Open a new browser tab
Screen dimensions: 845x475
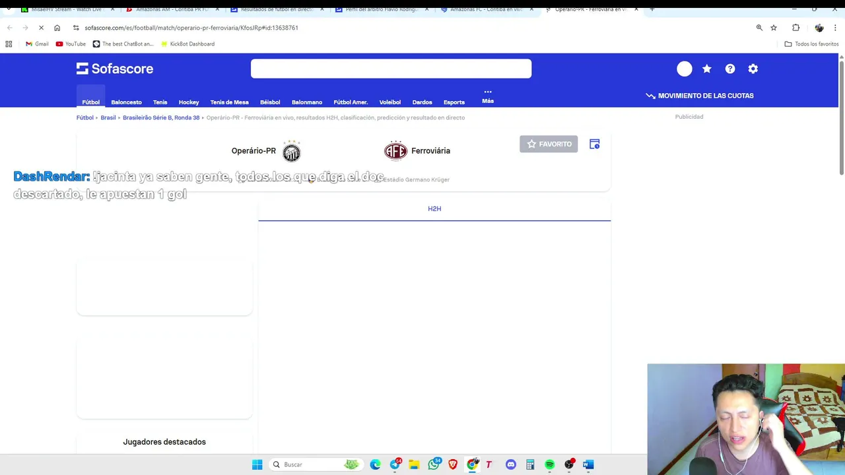pos(652,9)
